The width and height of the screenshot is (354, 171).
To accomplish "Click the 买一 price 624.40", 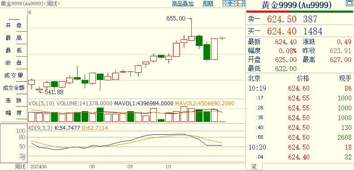I will click(x=281, y=31).
